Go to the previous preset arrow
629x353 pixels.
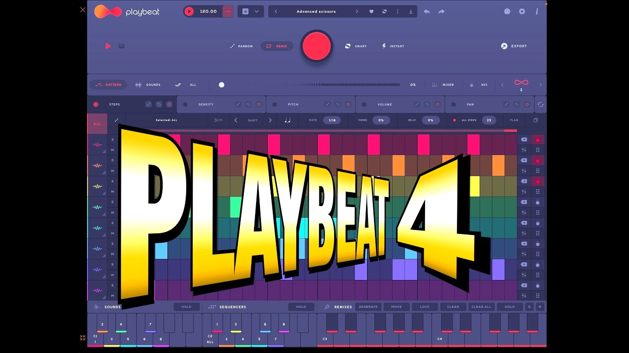tap(276, 11)
